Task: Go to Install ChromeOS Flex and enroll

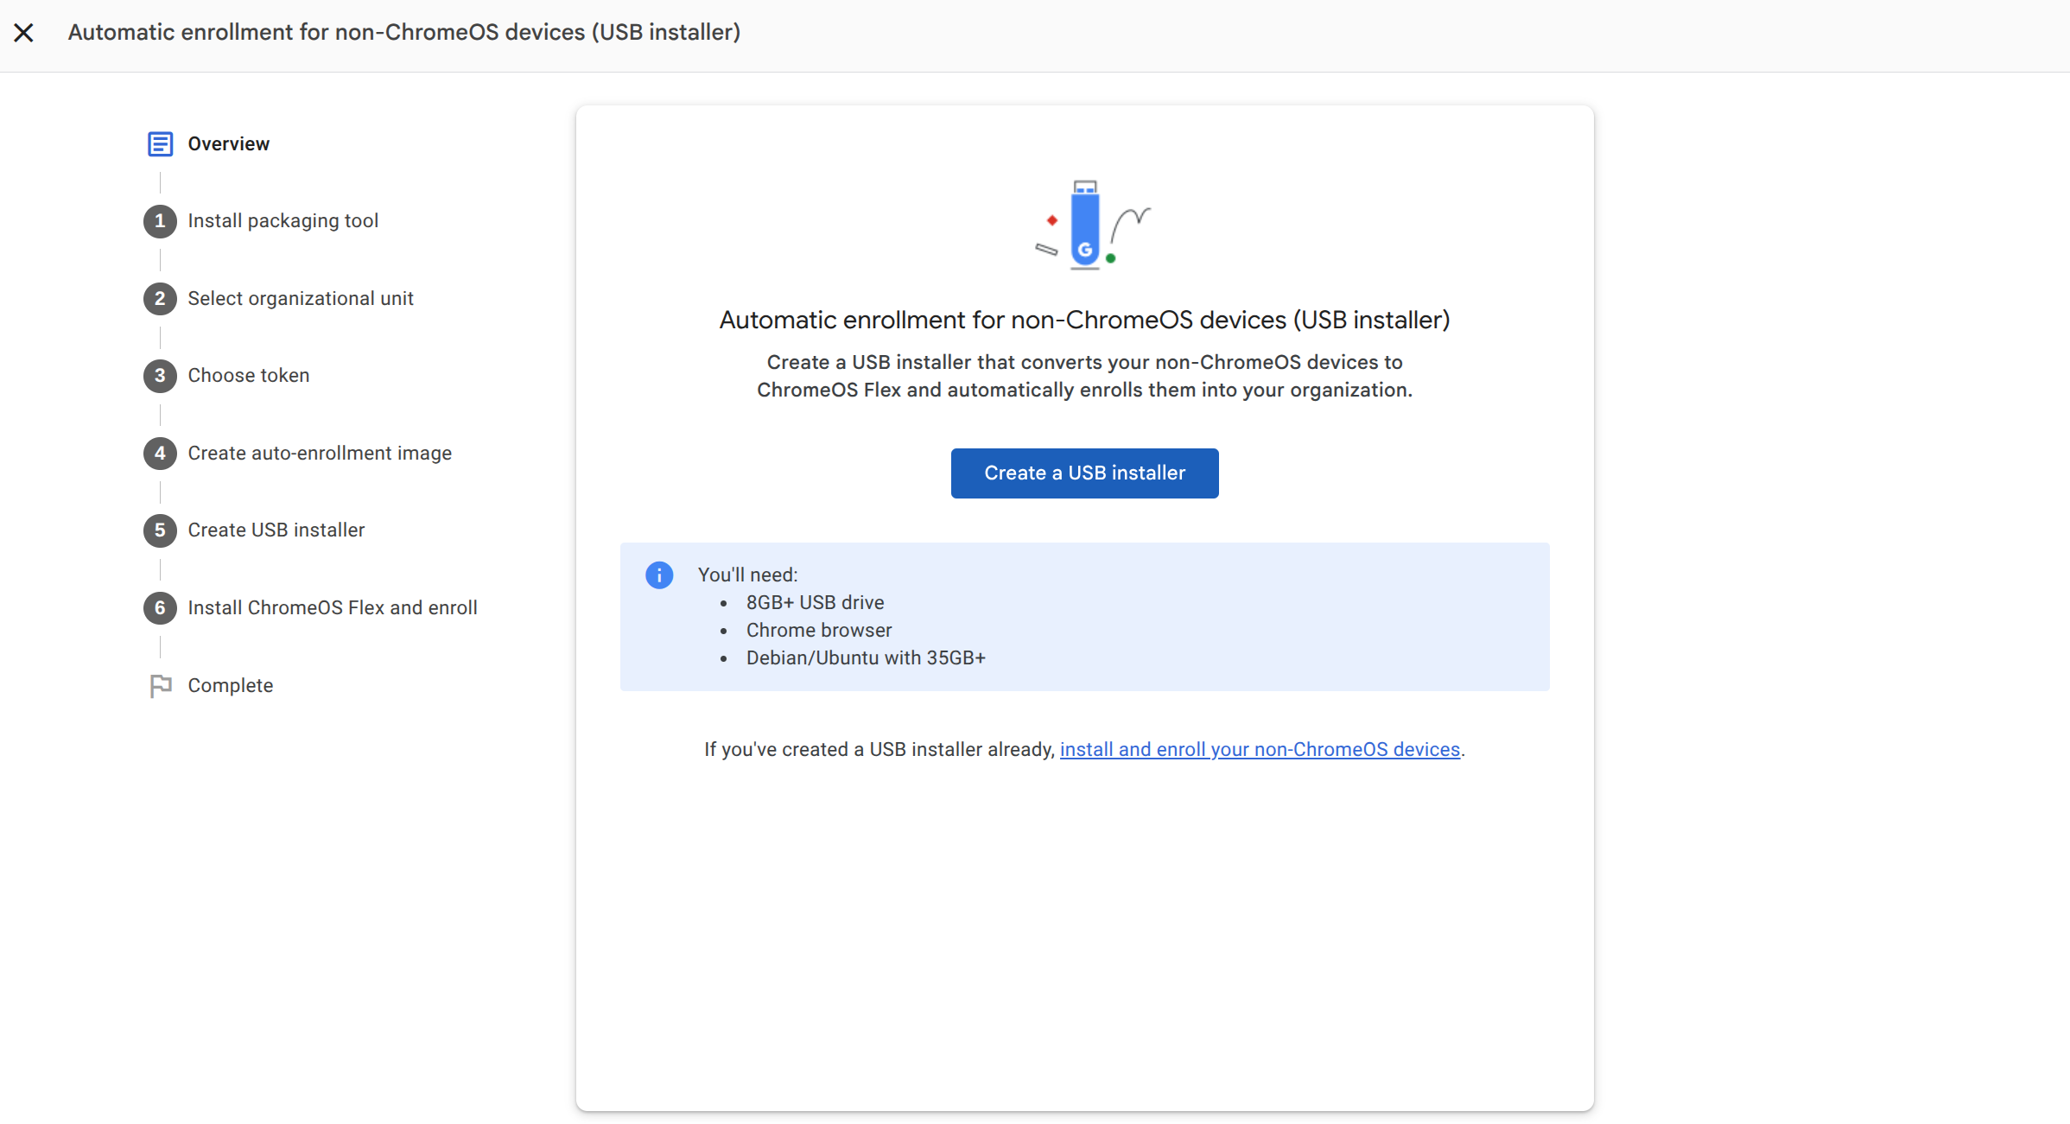Action: coord(333,608)
